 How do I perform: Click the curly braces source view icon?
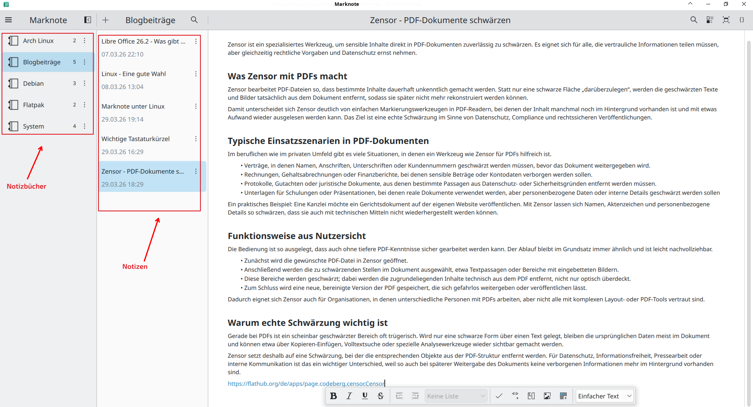(742, 20)
